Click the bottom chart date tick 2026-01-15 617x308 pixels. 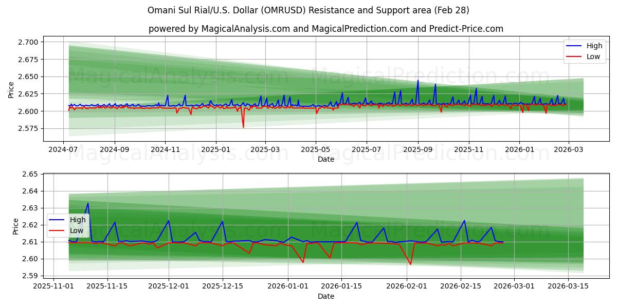click(341, 286)
